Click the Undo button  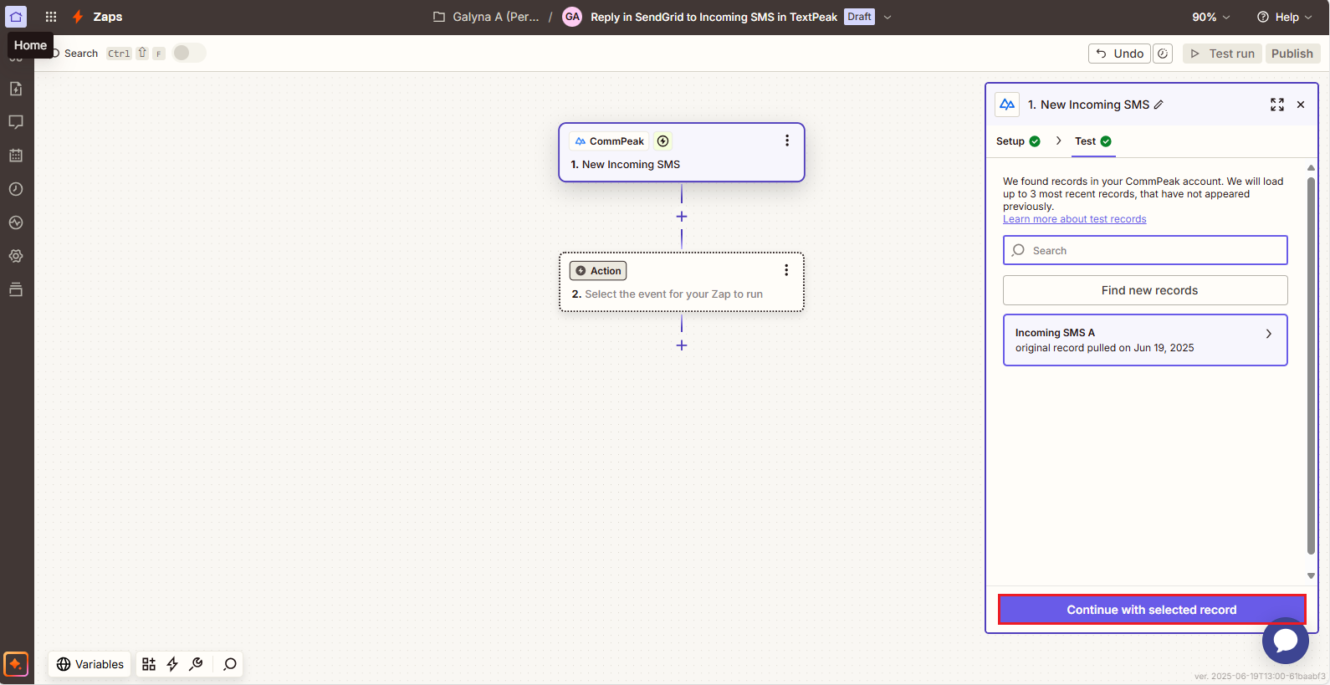(x=1119, y=54)
